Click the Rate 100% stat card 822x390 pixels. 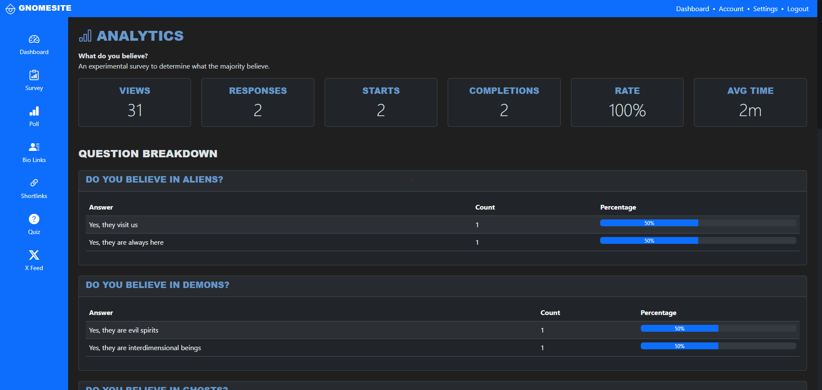(627, 102)
